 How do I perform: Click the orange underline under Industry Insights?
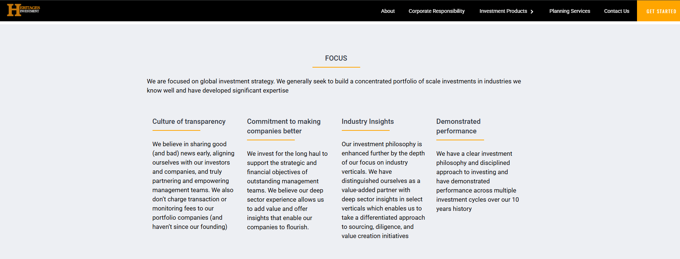(x=365, y=130)
